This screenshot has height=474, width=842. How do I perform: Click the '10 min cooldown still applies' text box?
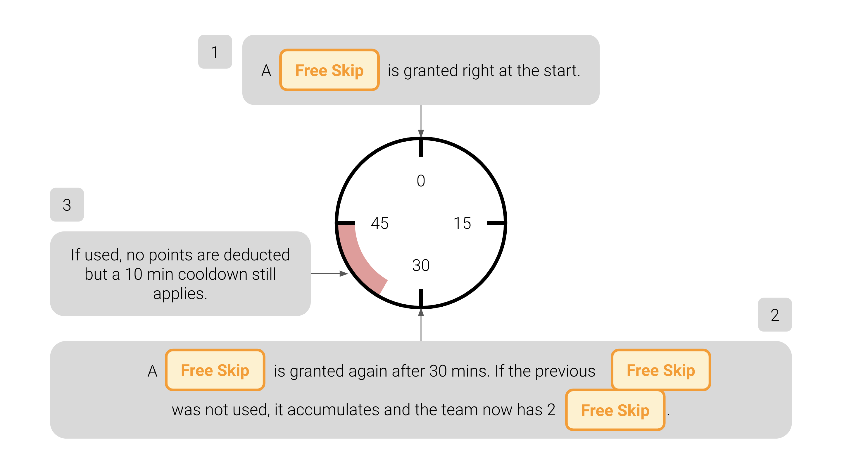tap(180, 274)
